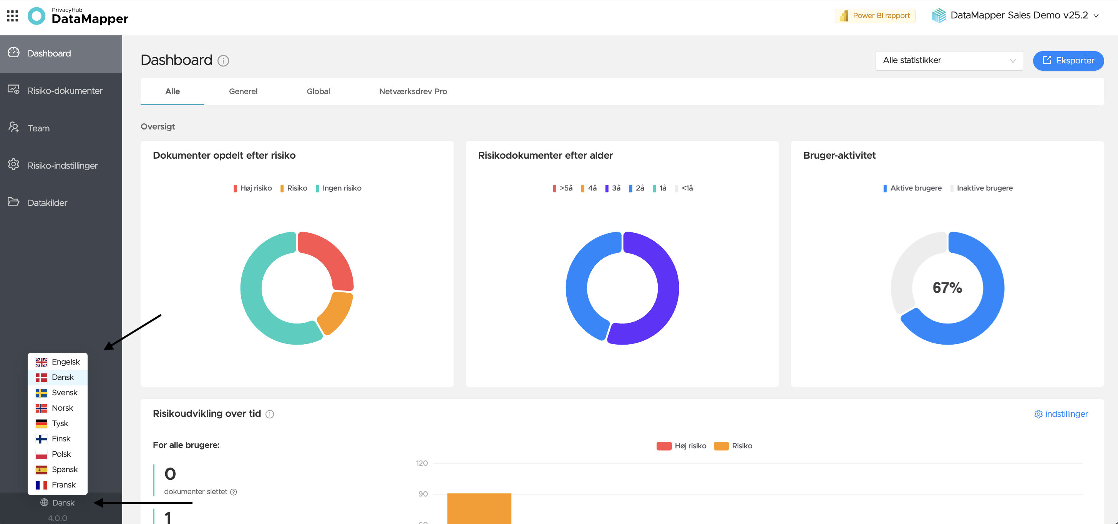Toggle the Ingen risiko legend entry

coord(338,188)
